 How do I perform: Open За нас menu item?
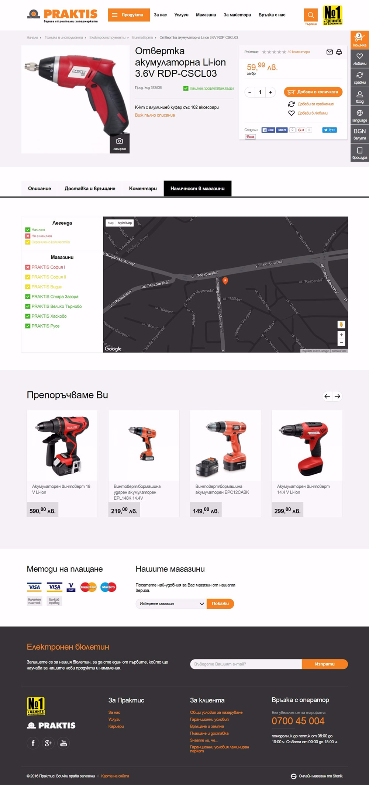coord(160,15)
